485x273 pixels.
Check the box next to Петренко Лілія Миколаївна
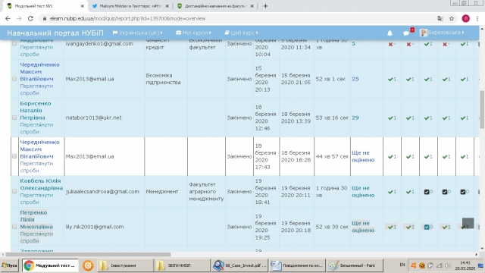coord(14,227)
